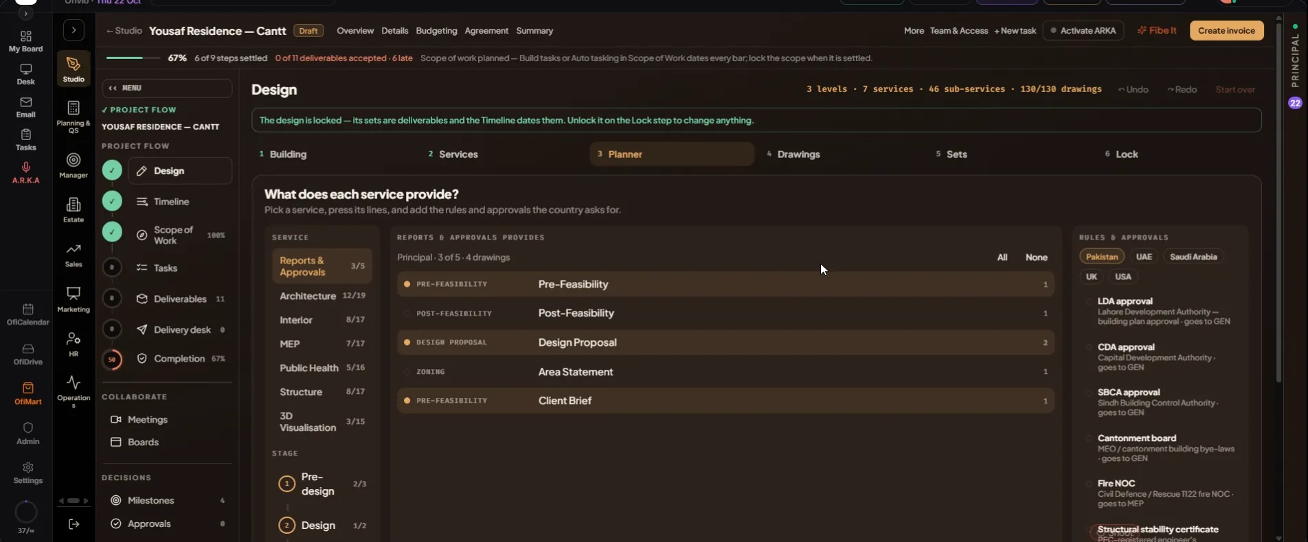The width and height of the screenshot is (1308, 542).
Task: Select All reports and approvals
Action: 1002,257
